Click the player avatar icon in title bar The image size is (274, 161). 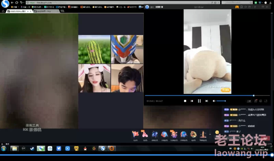click(147, 7)
